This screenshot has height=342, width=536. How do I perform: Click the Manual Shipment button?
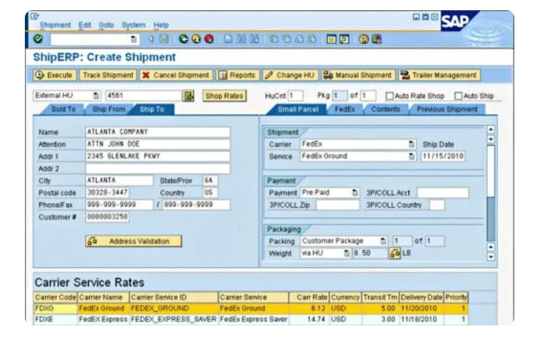(358, 75)
